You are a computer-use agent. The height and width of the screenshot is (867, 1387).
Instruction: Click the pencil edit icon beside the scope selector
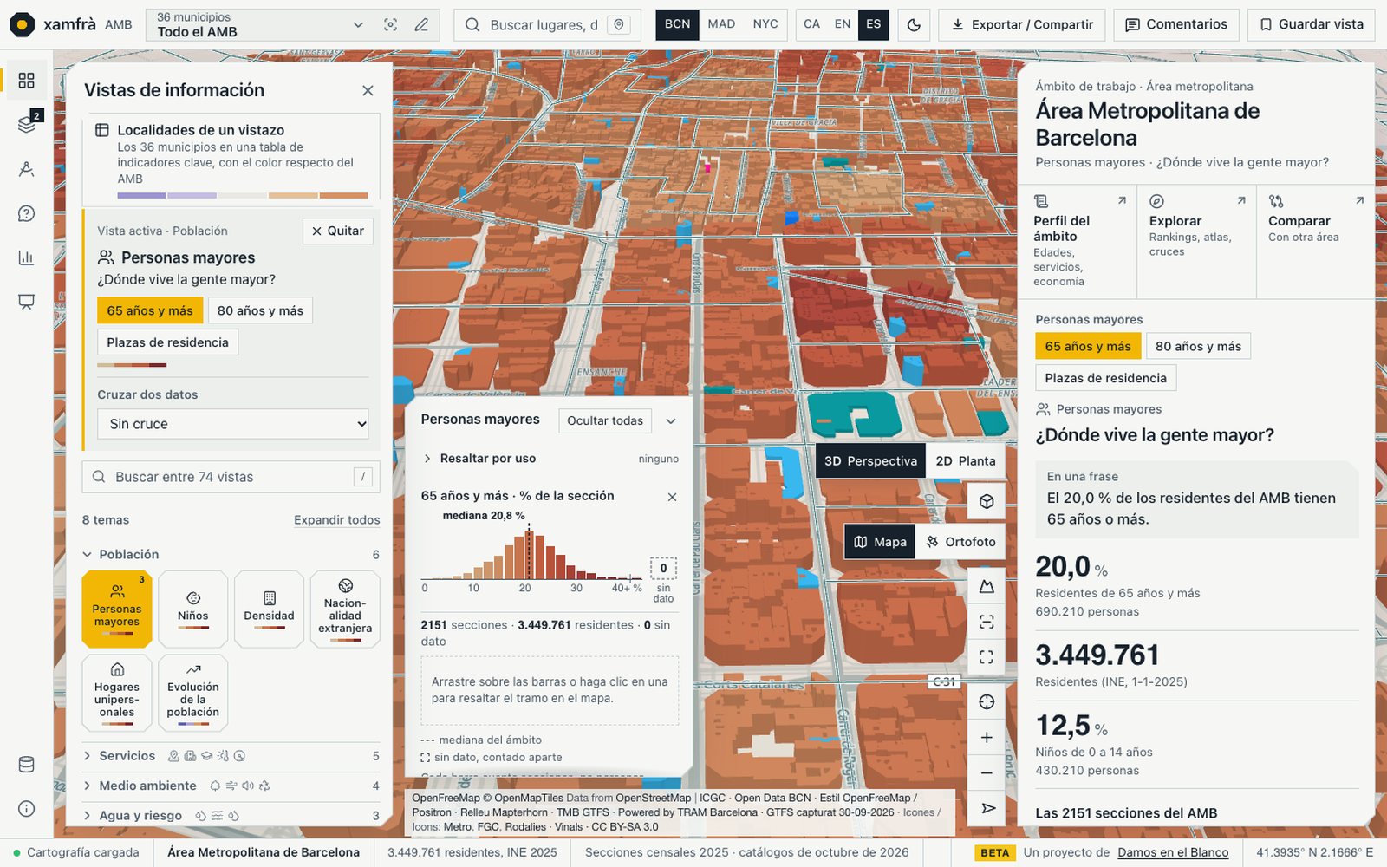pos(421,24)
